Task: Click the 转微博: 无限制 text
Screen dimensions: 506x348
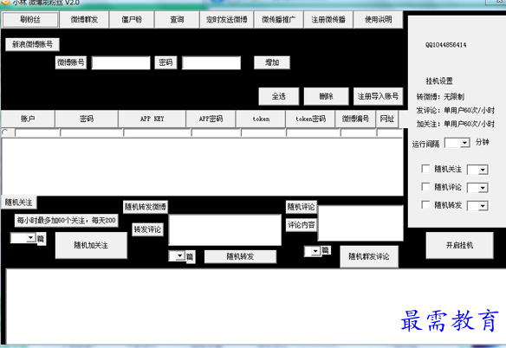Action: pos(440,96)
